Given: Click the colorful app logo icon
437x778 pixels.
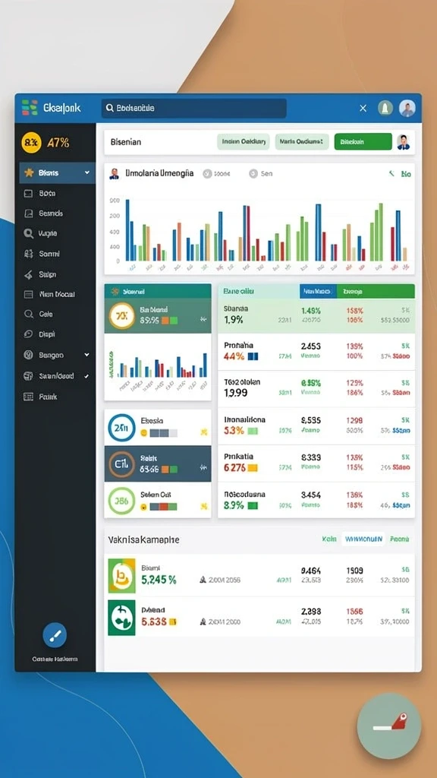Looking at the screenshot, I should point(30,108).
